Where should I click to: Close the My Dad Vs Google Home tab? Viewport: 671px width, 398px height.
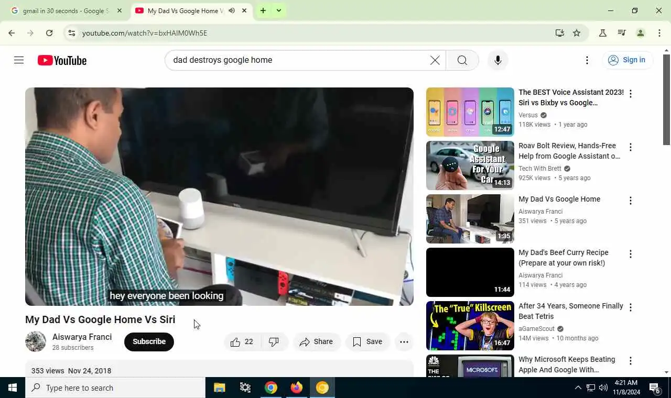[x=244, y=10]
